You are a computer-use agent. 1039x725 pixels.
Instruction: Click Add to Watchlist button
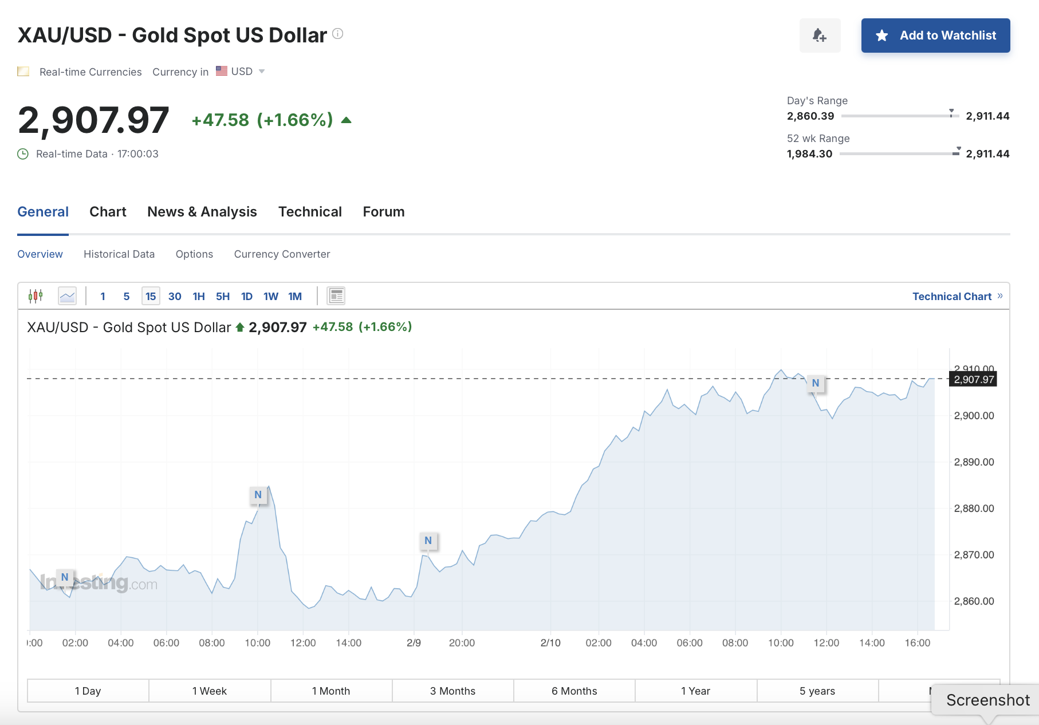[x=936, y=36]
